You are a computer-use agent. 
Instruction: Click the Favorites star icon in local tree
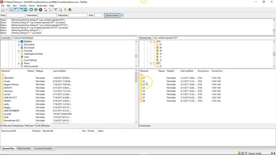[22, 51]
